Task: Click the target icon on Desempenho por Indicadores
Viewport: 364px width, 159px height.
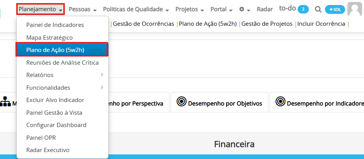Action: (280, 102)
